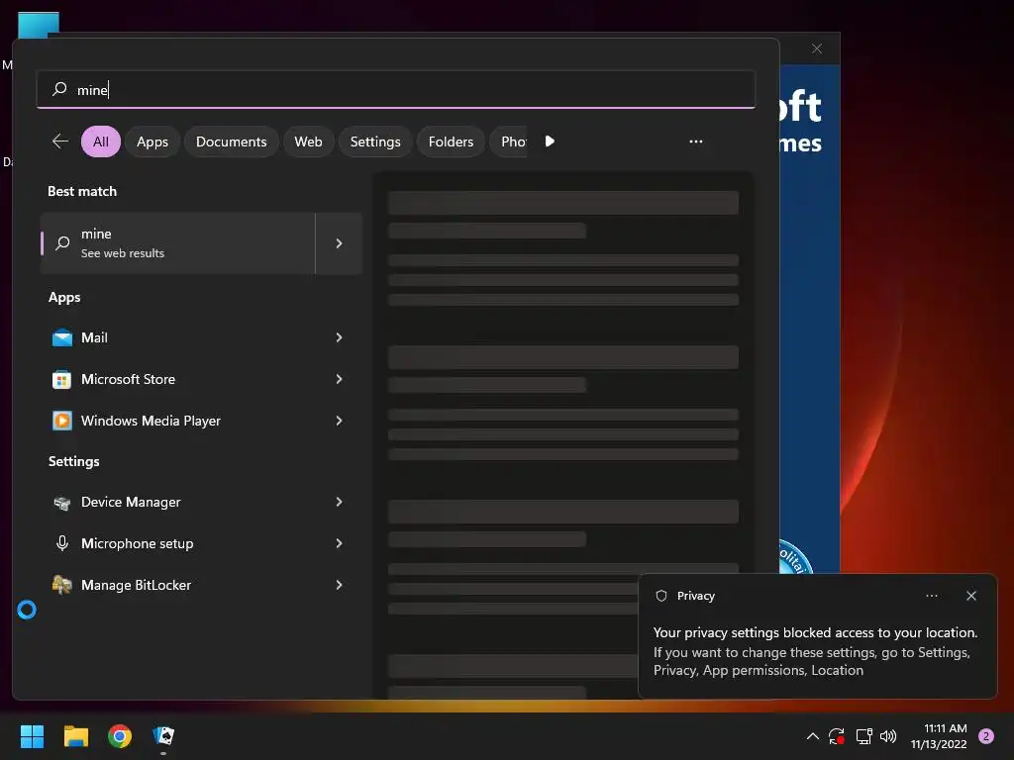Open Microphone setup settings result
Viewport: 1014px width, 760px height.
[201, 543]
